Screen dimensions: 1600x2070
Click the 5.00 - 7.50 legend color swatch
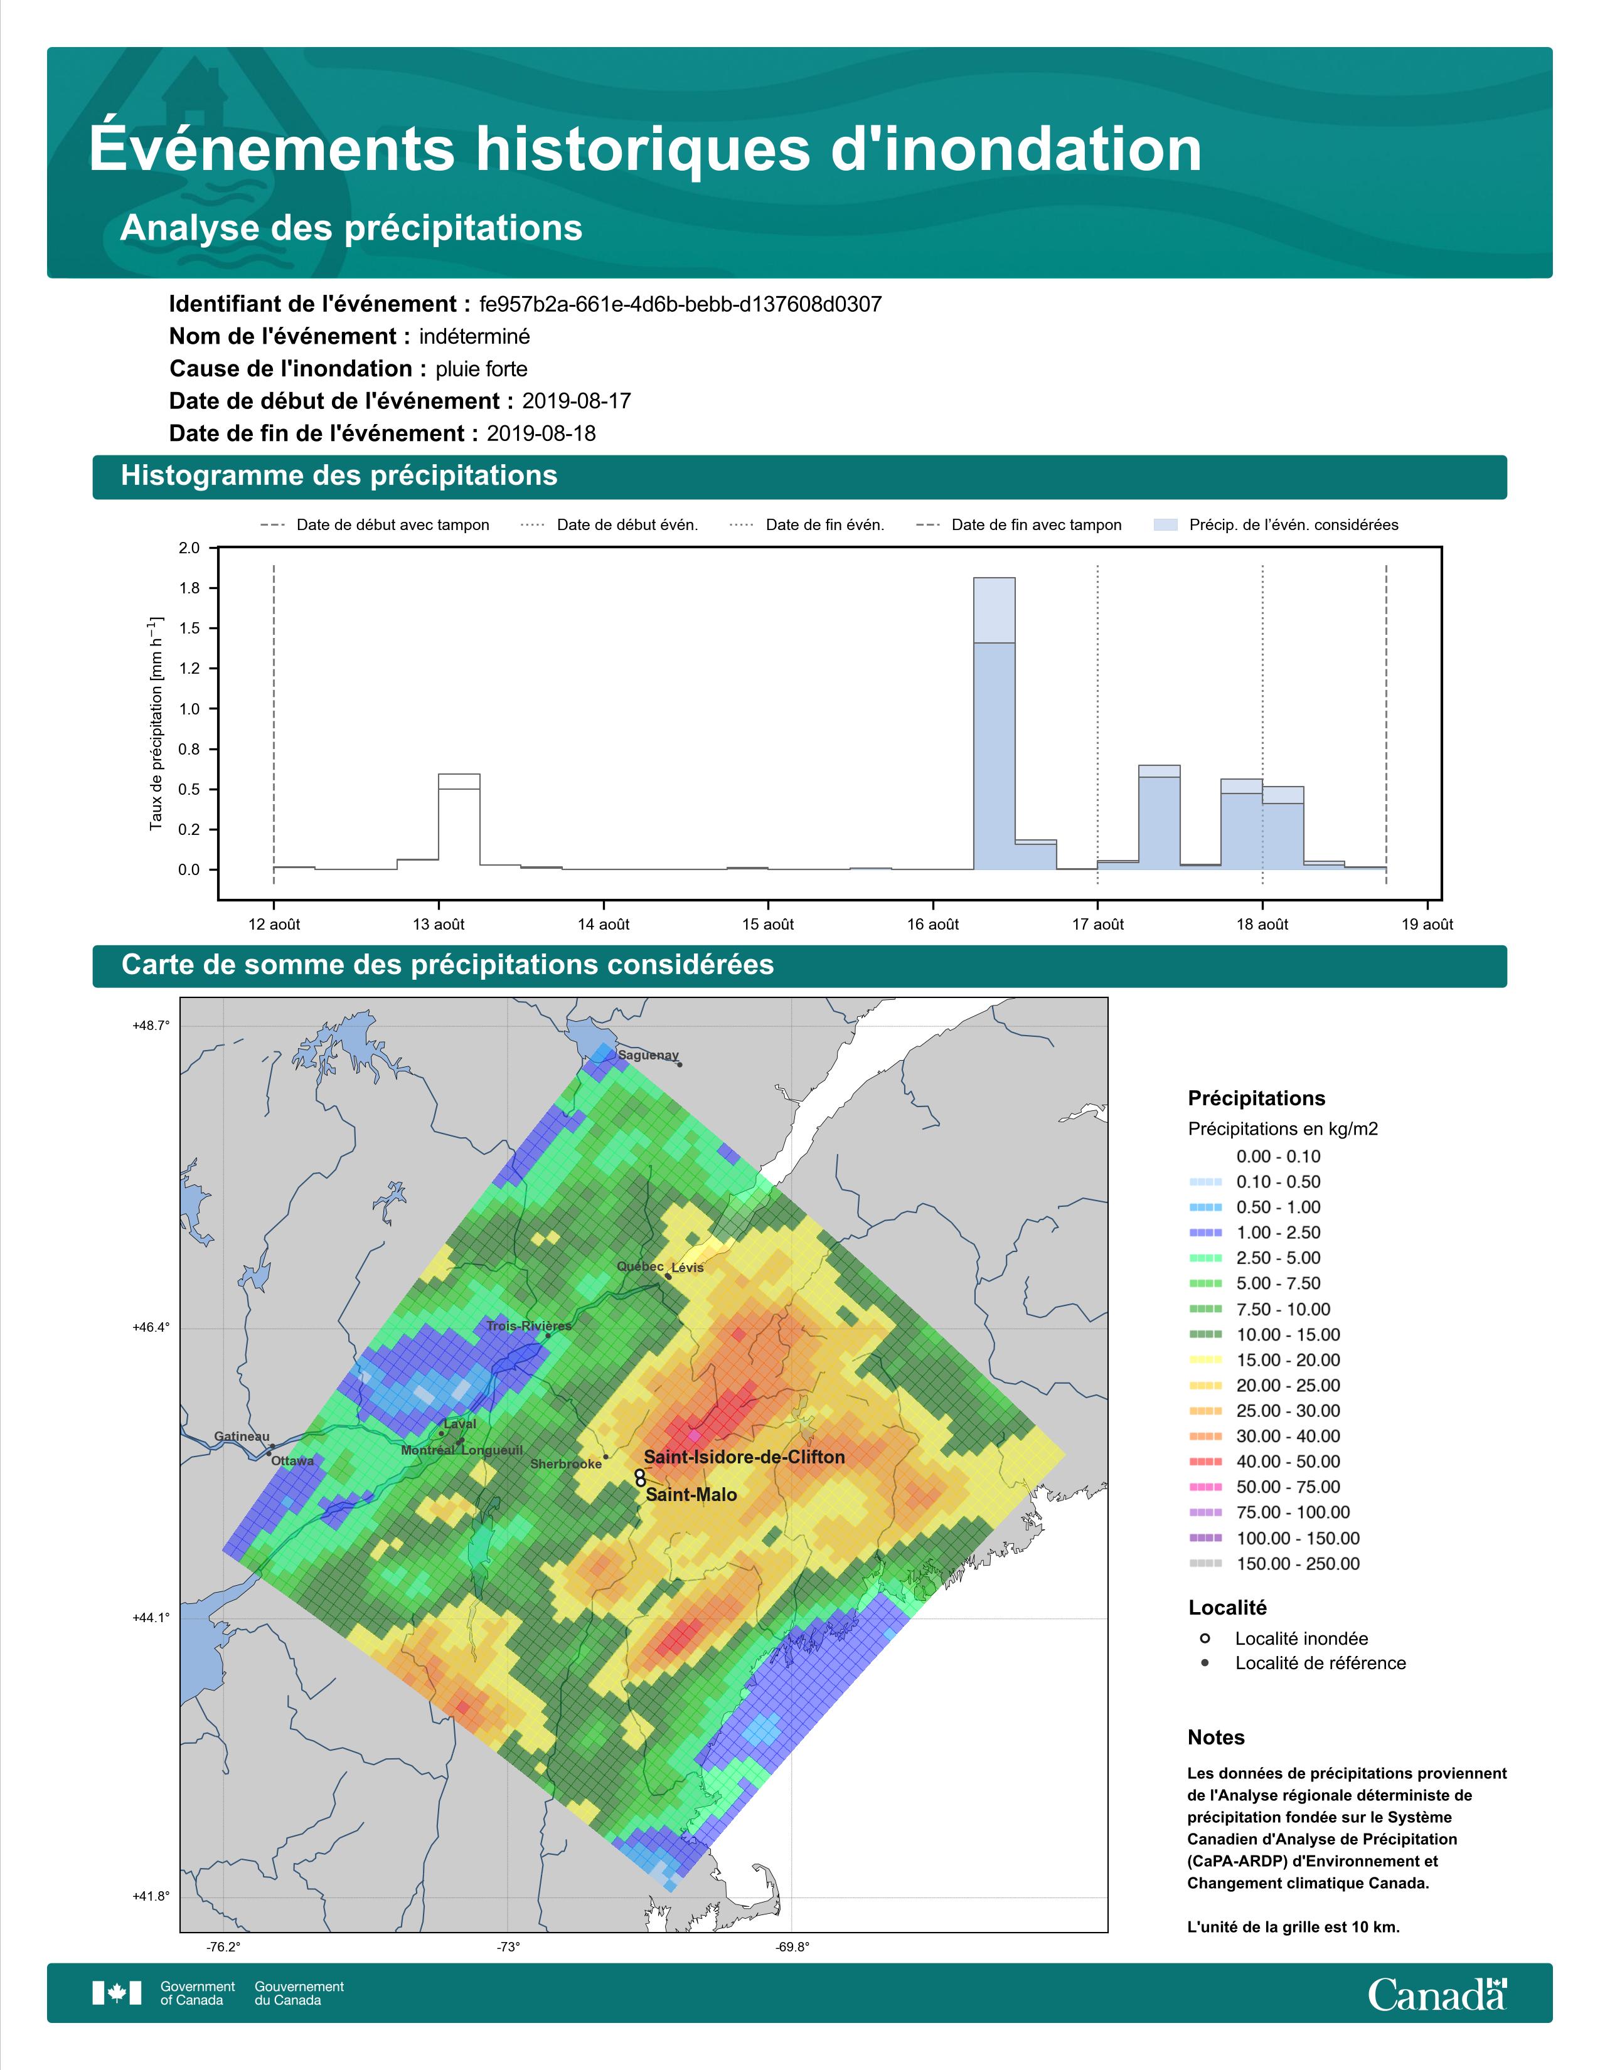point(1205,1283)
